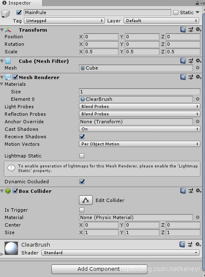The image size is (205, 277).
Task: Open Mesh Filter preset selector icon
Action: [x=191, y=61]
